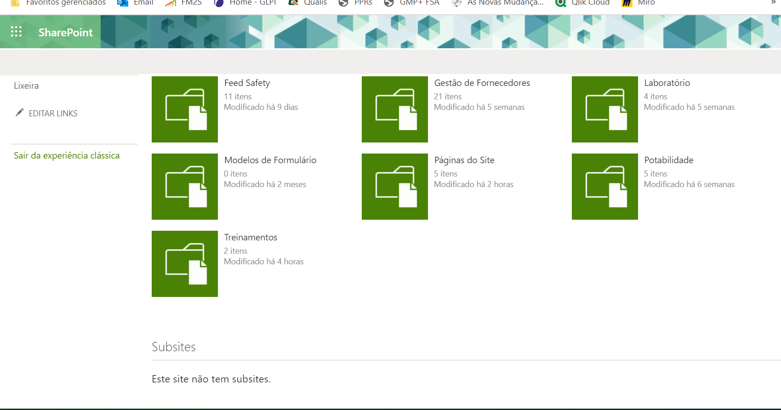Image resolution: width=781 pixels, height=410 pixels.
Task: Click 'Este site não tem subsites.' text
Action: pos(211,379)
